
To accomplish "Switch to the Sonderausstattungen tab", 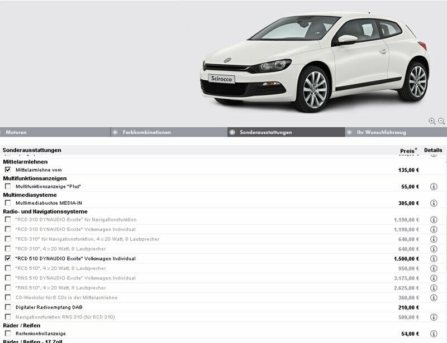I will pos(265,133).
